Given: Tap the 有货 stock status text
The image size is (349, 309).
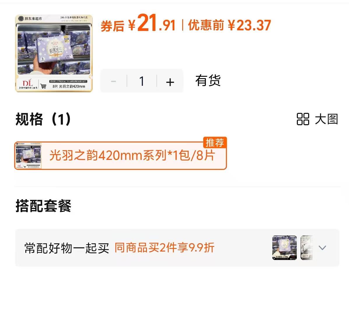Looking at the screenshot, I should (x=208, y=80).
